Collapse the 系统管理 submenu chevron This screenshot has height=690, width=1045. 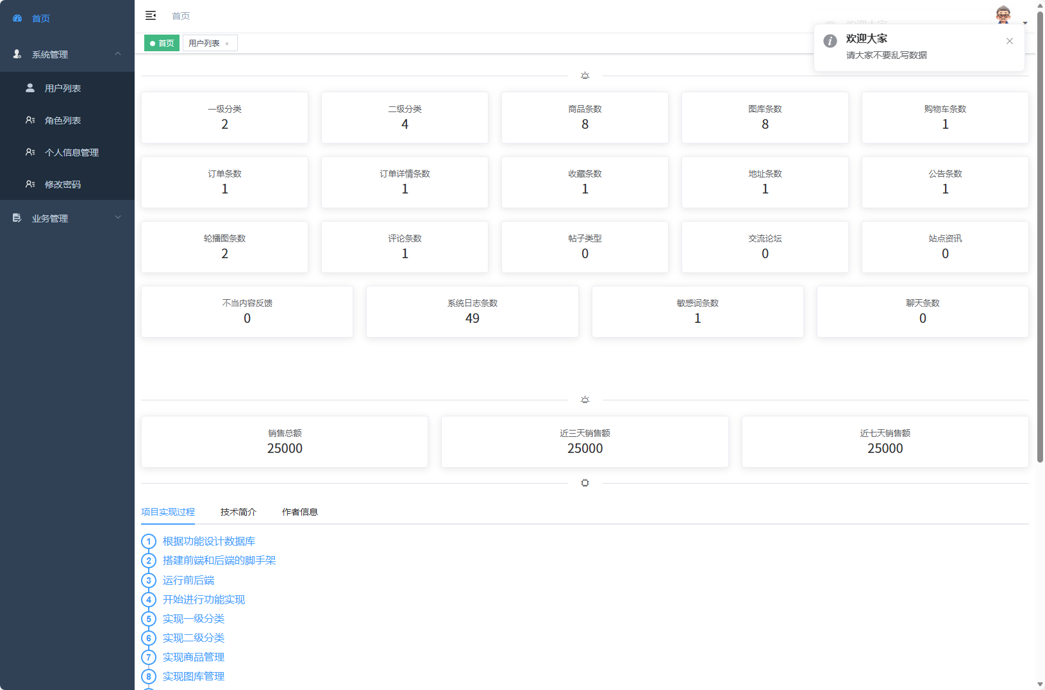pos(118,54)
